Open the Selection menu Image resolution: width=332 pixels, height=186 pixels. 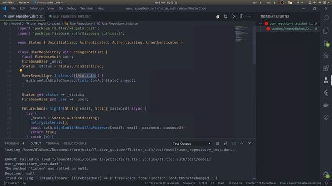[36, 8]
